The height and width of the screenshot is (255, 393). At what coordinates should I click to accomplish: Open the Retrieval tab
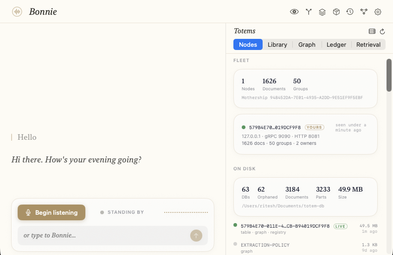368,44
